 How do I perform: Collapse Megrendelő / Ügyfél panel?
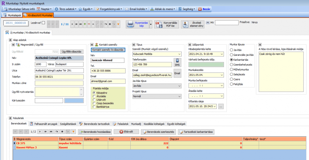point(13,45)
